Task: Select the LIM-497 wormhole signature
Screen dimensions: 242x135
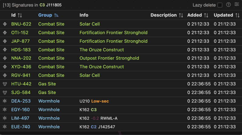Action: coord(20,118)
